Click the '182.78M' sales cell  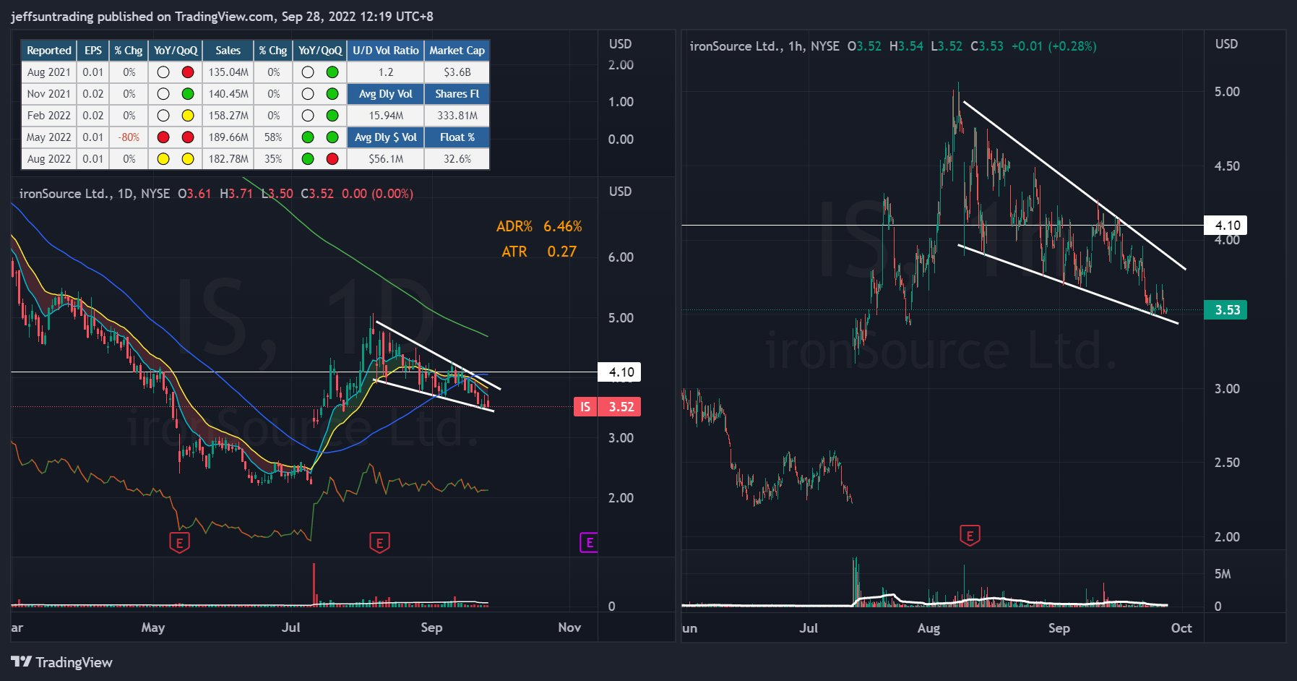coord(228,159)
